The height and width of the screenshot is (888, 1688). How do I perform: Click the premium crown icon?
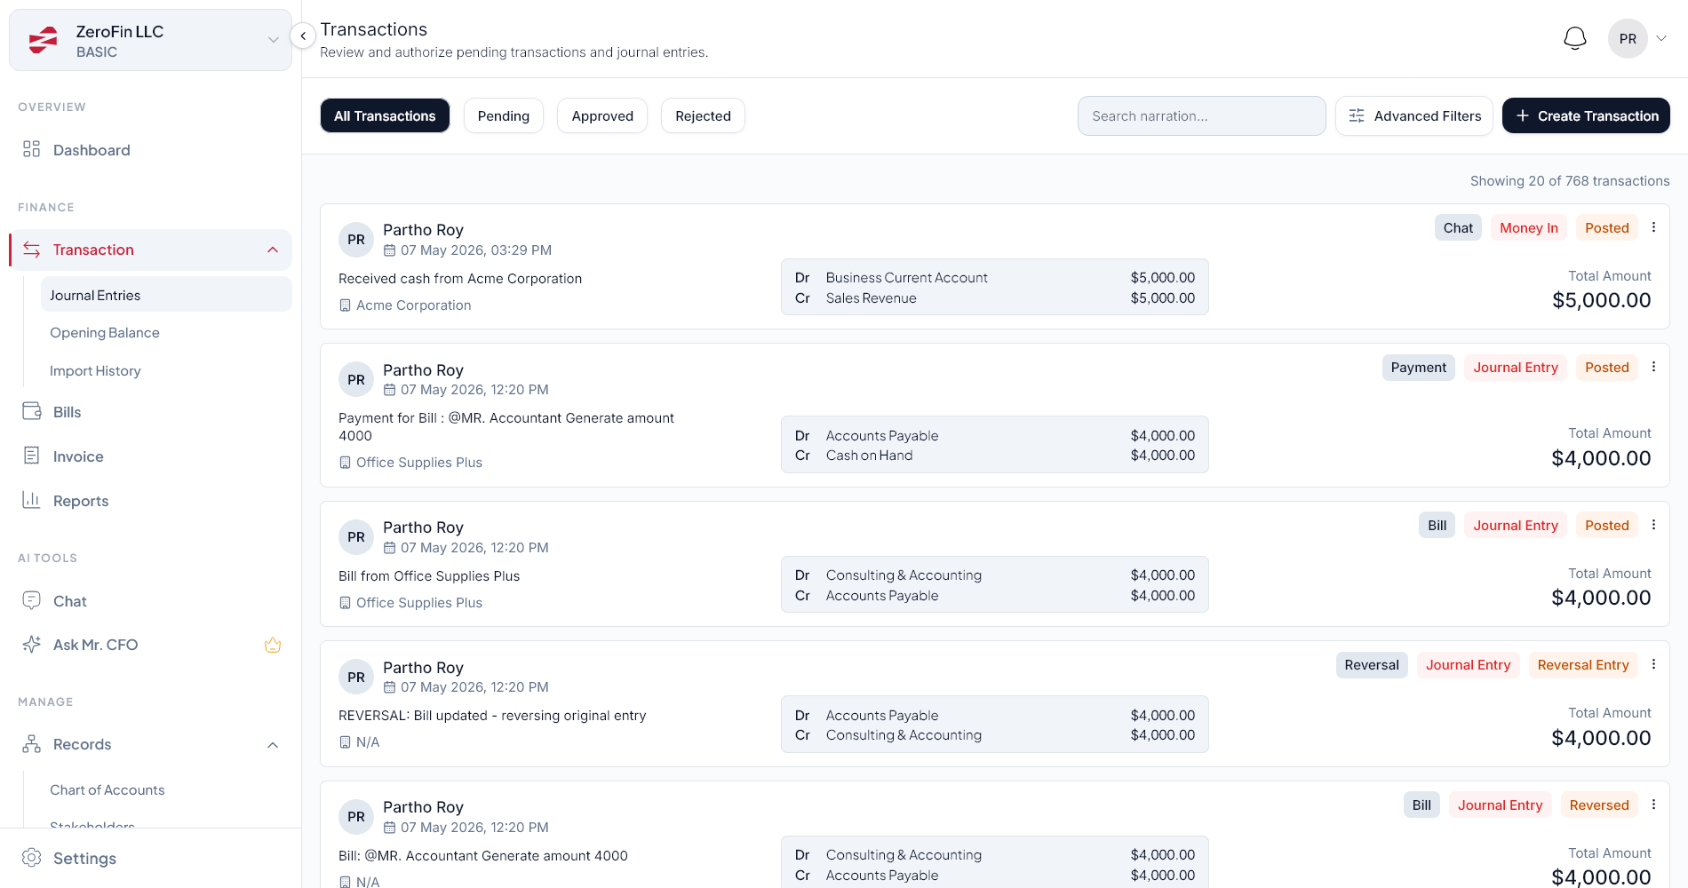point(273,645)
